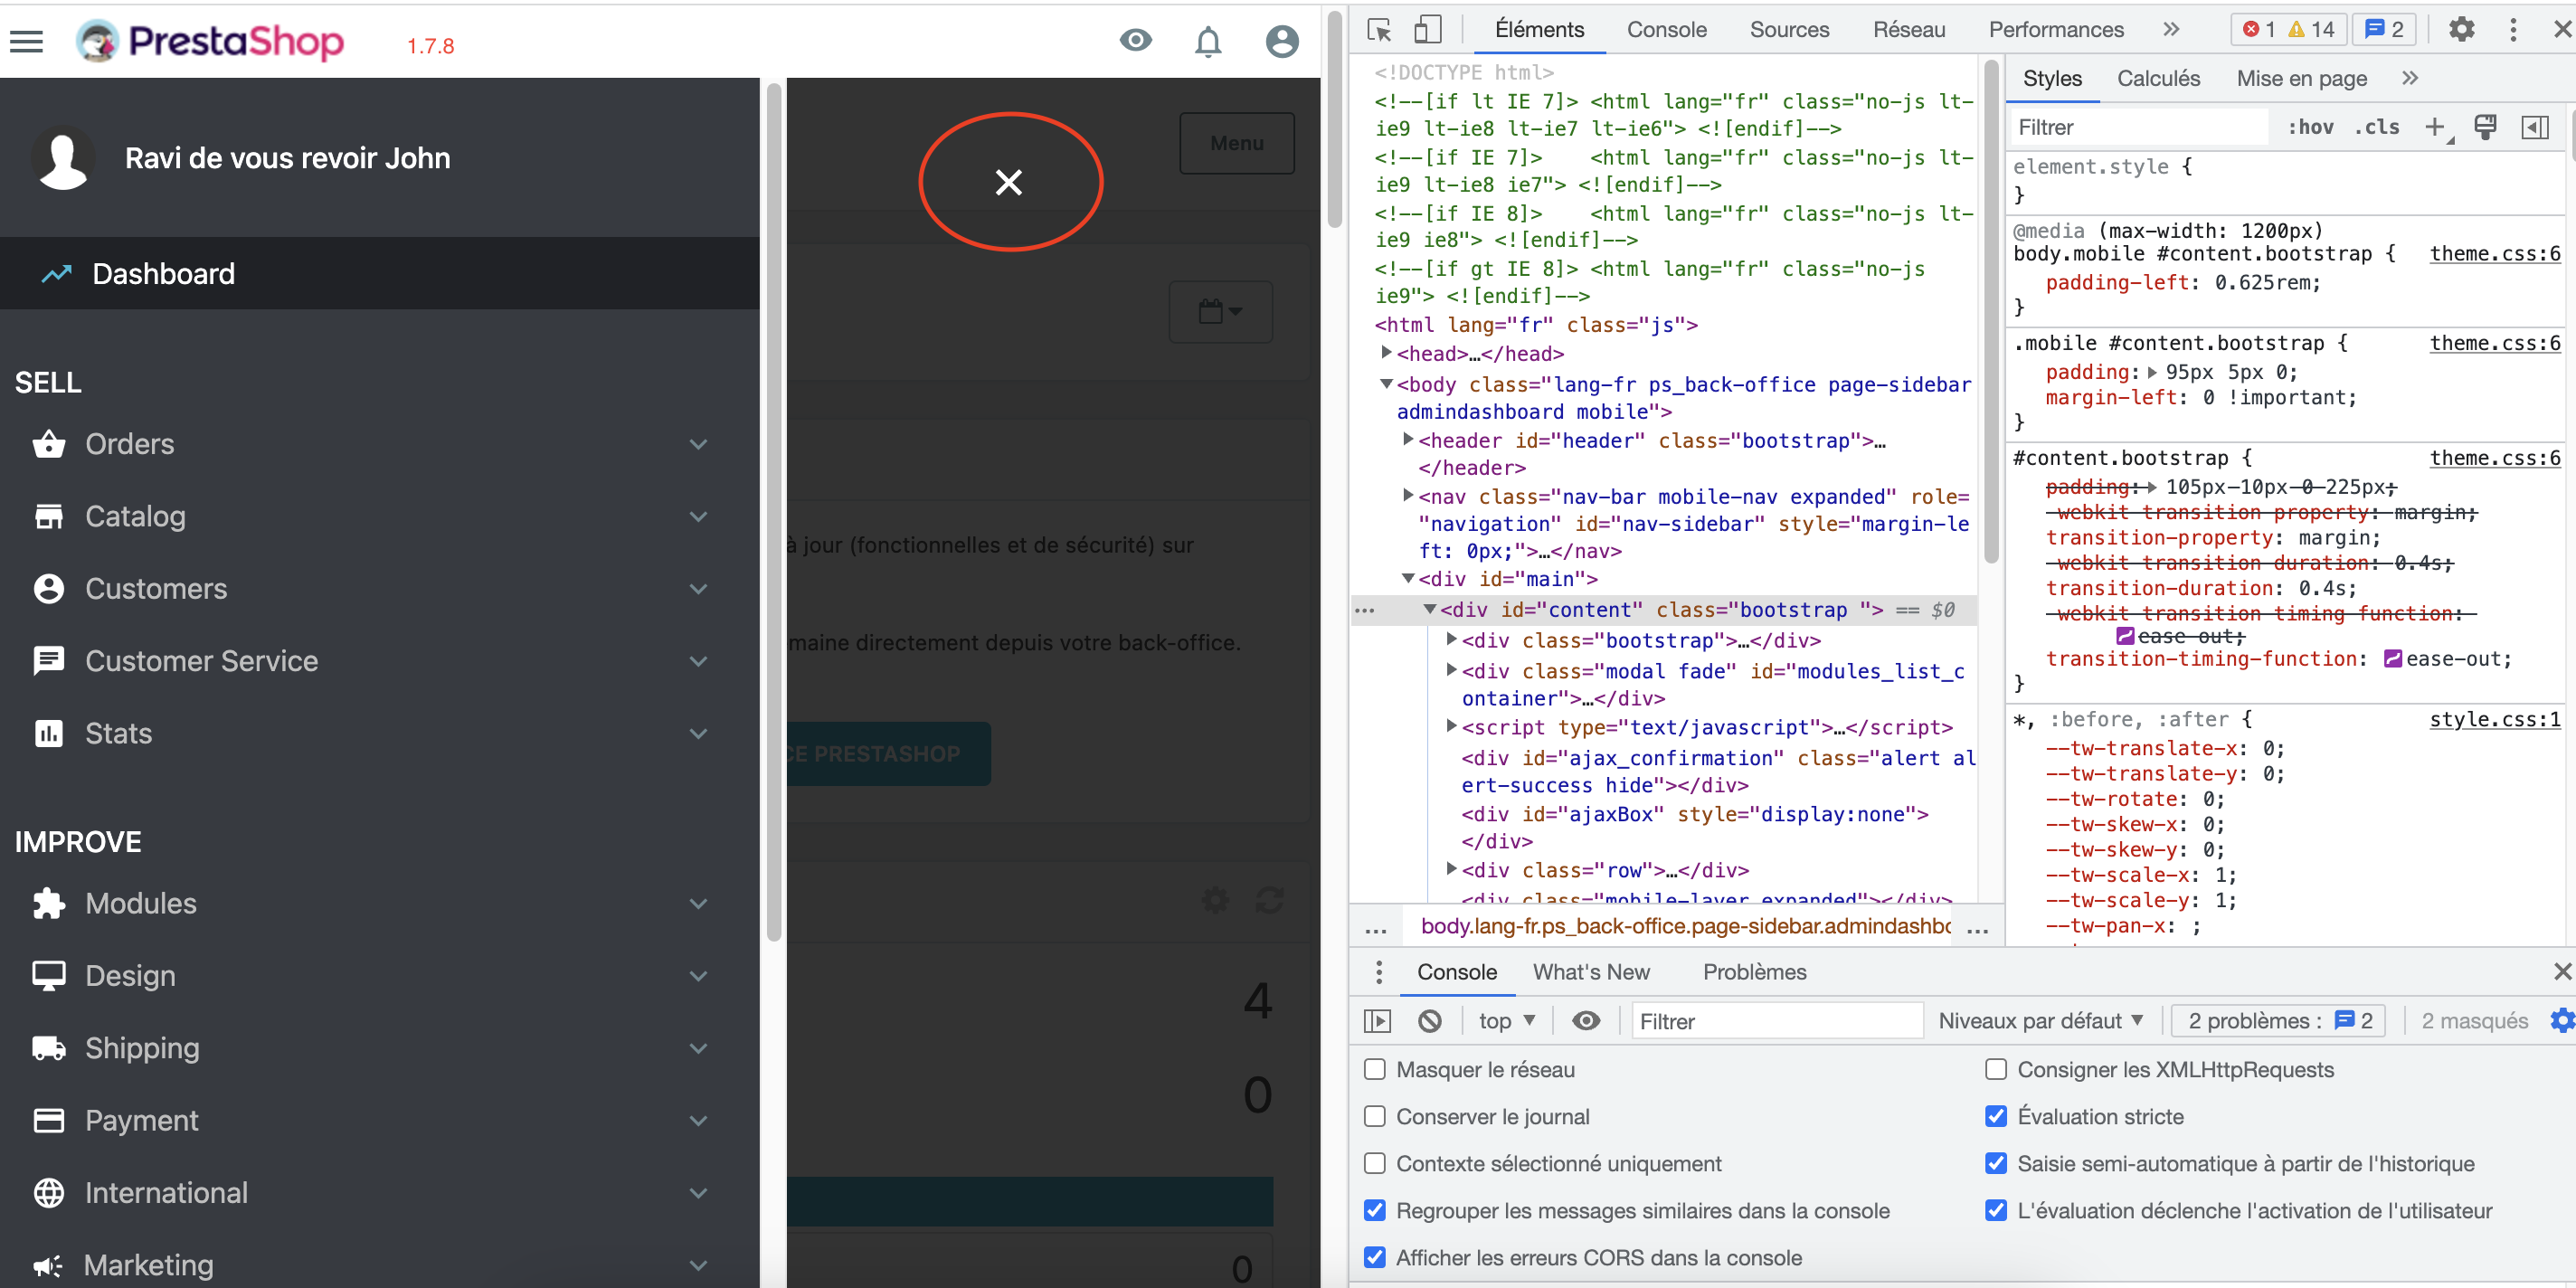Open DevTools settings gear
The width and height of the screenshot is (2576, 1288).
[2461, 29]
